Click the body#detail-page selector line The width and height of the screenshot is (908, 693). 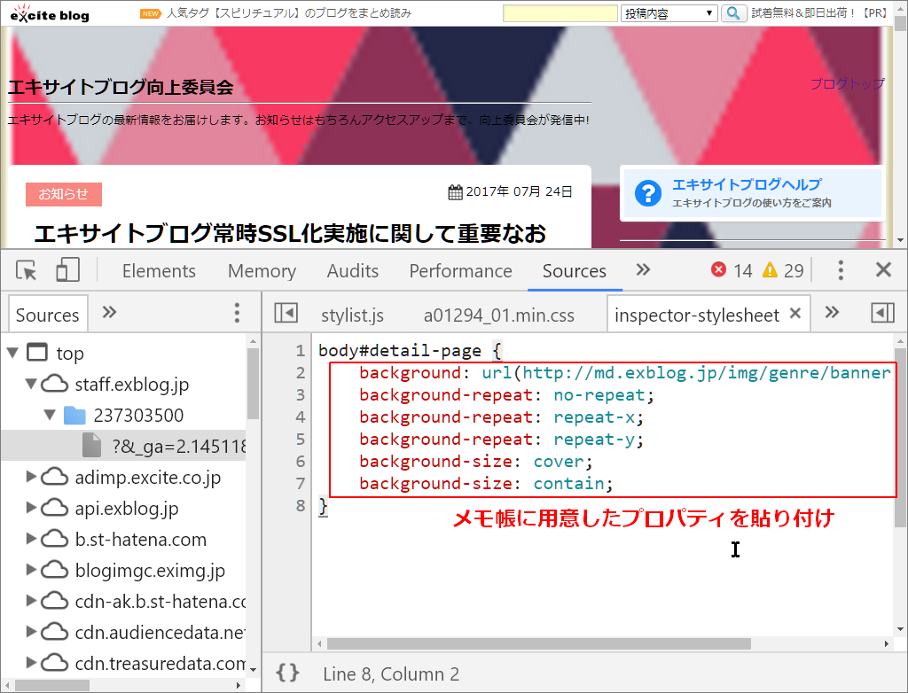(410, 351)
